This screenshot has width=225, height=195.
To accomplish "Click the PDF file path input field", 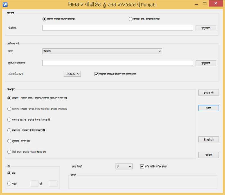I will click(x=117, y=28).
